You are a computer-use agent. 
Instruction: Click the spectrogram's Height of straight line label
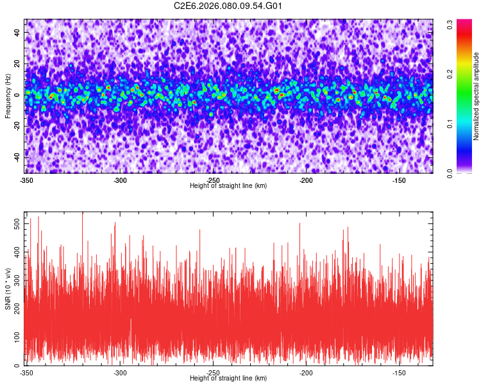pyautogui.click(x=228, y=185)
